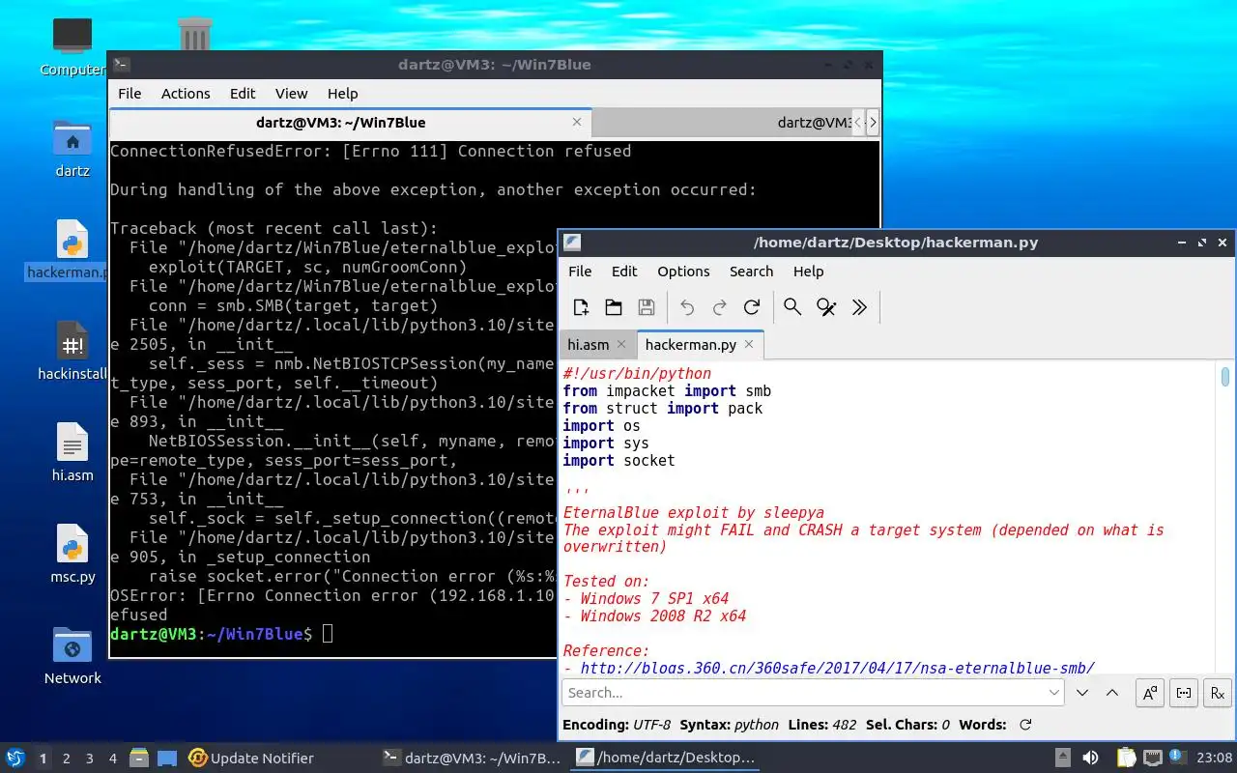Switch to workspace 4 in the pager
1237x773 pixels.
113,759
